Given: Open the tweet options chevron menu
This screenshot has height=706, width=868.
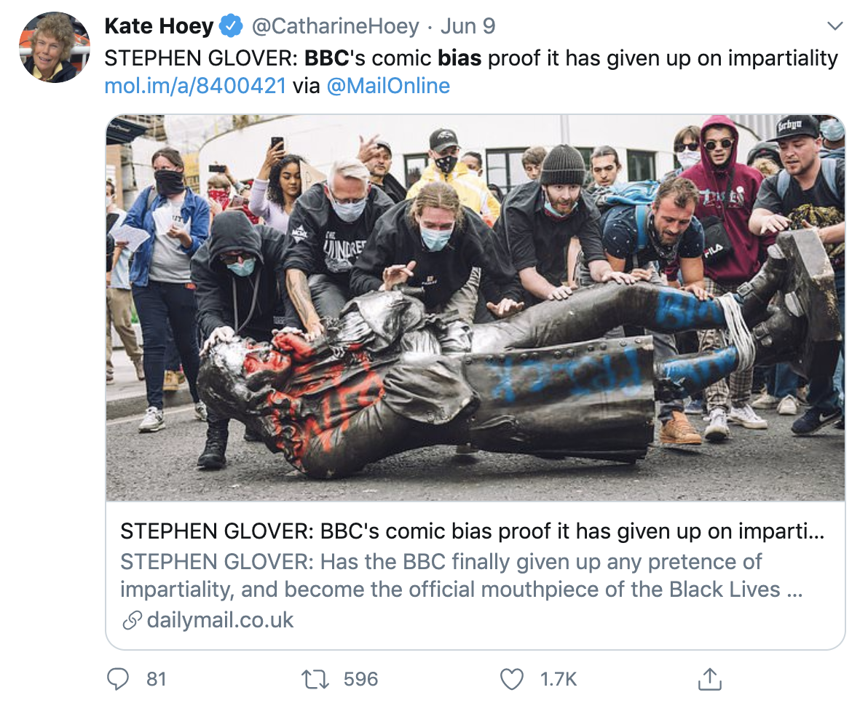Looking at the screenshot, I should pos(835,27).
